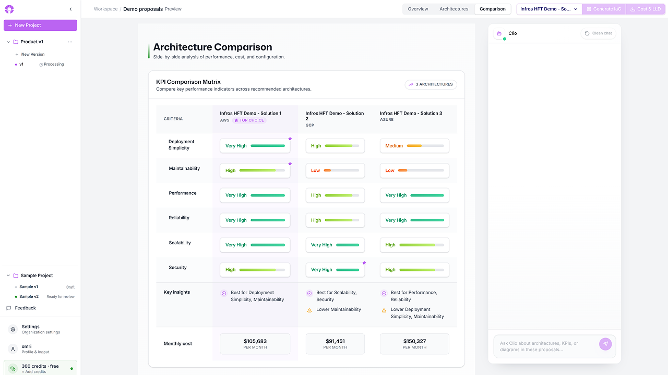Click the app logo in the sidebar header
Viewport: 668px width, 375px height.
coord(9,9)
